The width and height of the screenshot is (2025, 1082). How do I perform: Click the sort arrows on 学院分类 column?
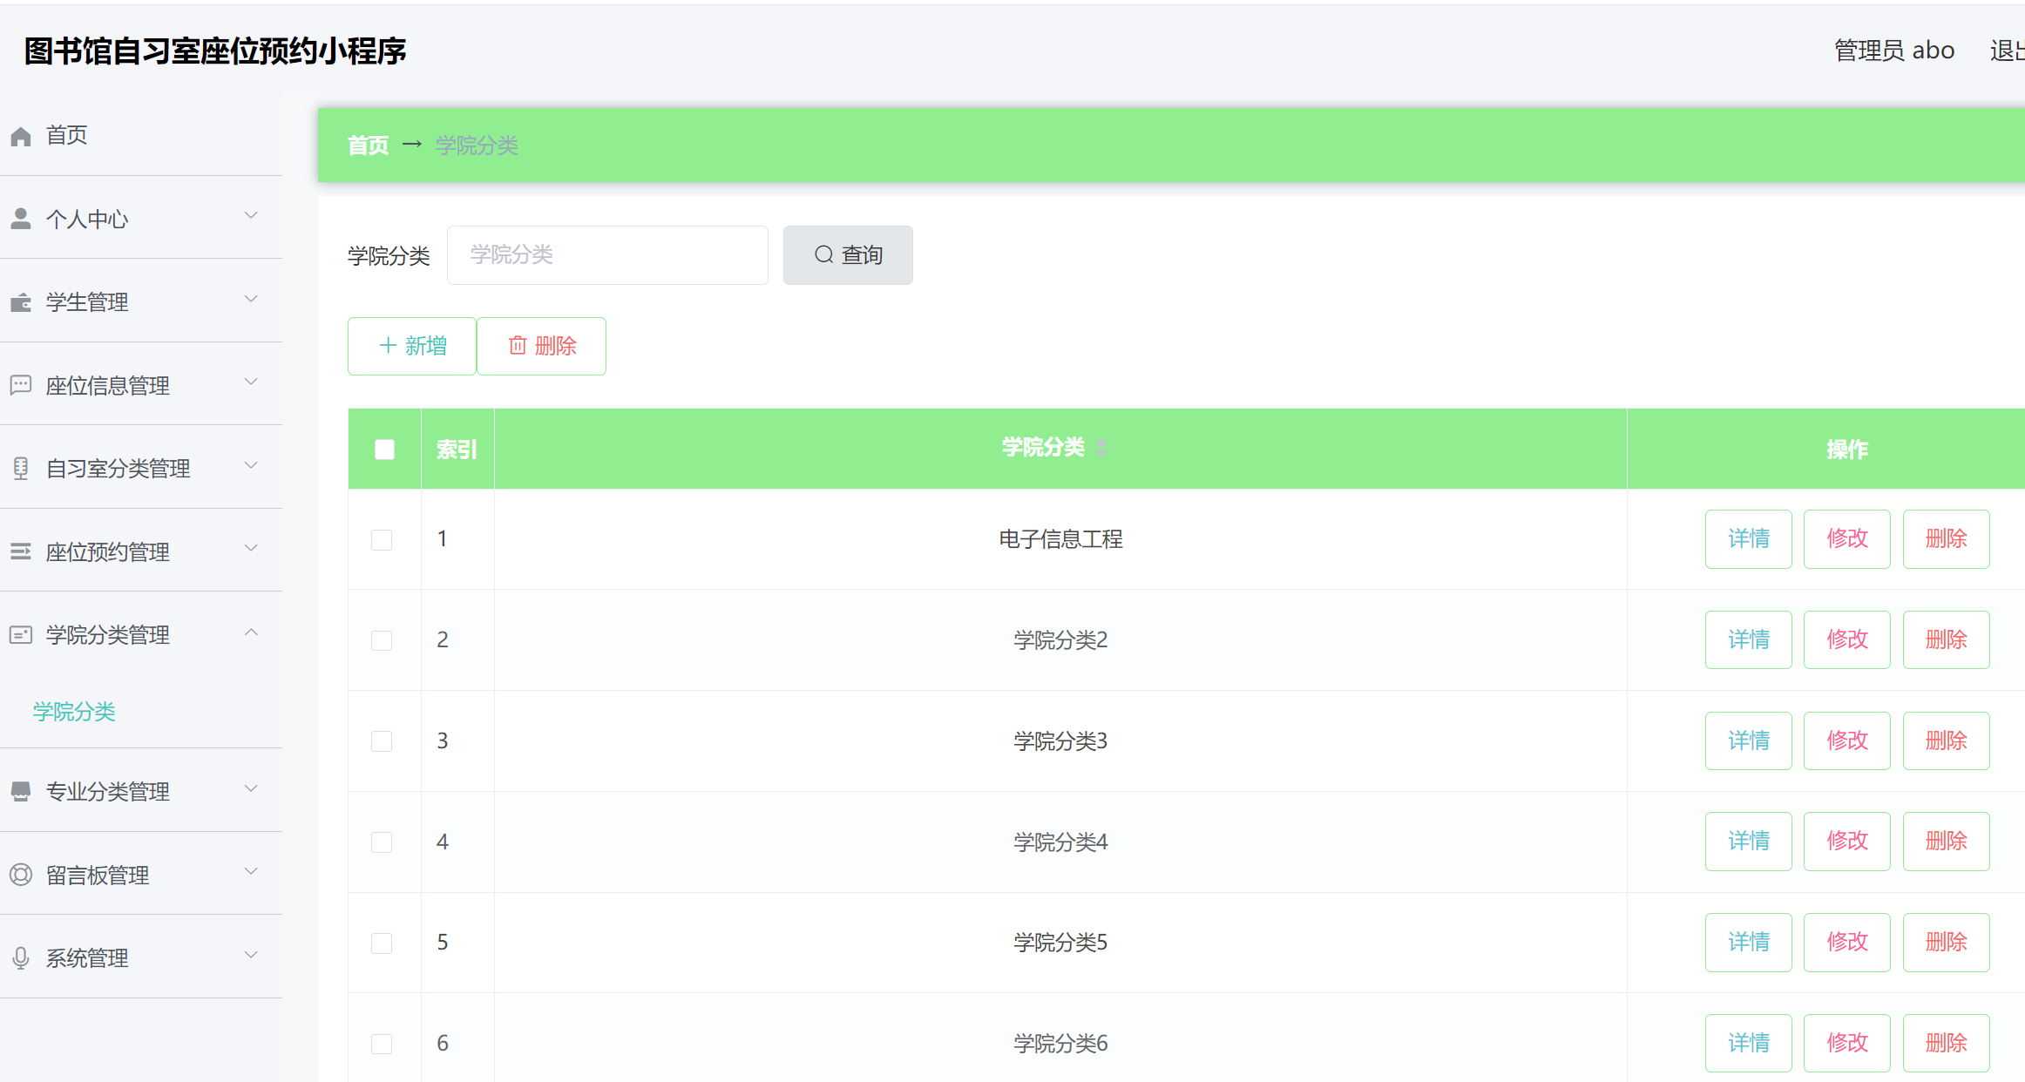pyautogui.click(x=1101, y=448)
